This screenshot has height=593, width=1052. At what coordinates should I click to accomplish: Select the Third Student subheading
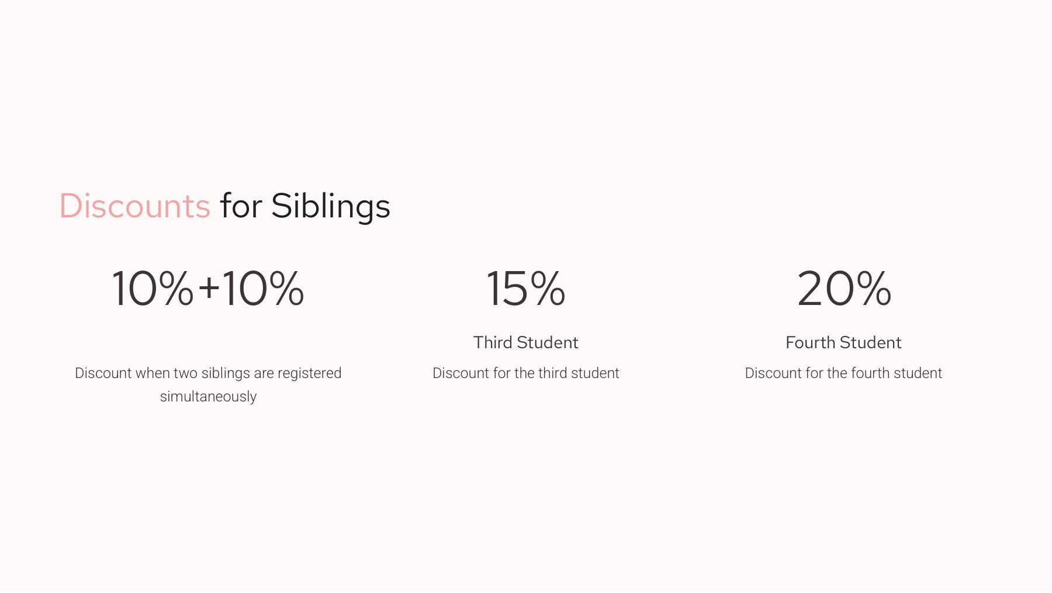click(x=525, y=342)
